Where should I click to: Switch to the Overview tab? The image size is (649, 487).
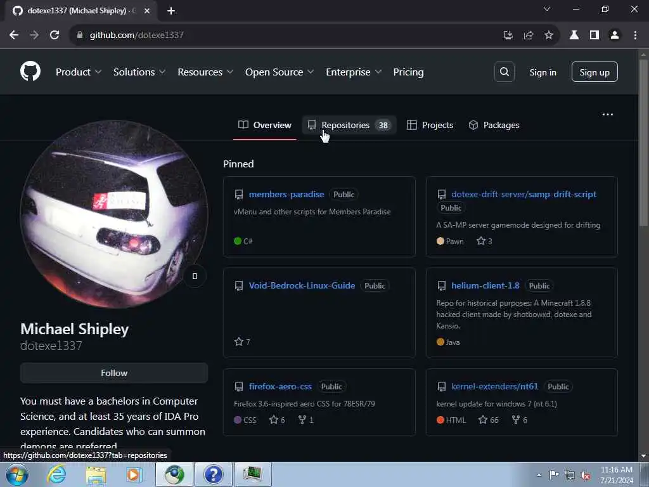(265, 125)
